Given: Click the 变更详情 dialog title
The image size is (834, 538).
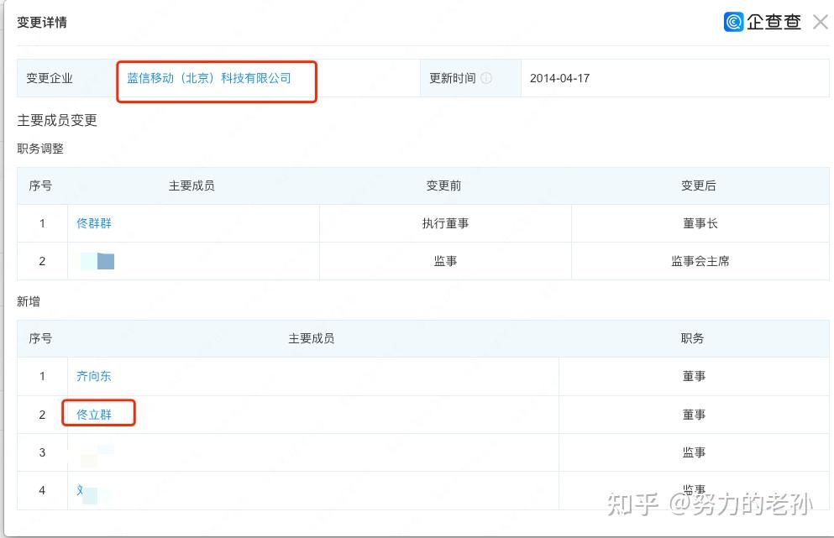Looking at the screenshot, I should click(42, 23).
